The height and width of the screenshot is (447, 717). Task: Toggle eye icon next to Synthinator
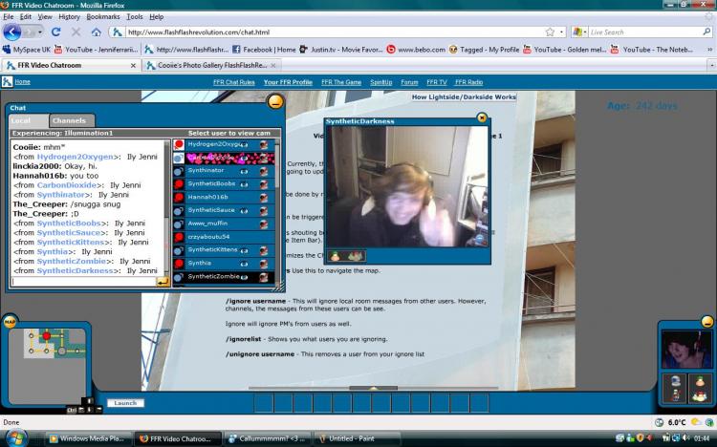246,170
